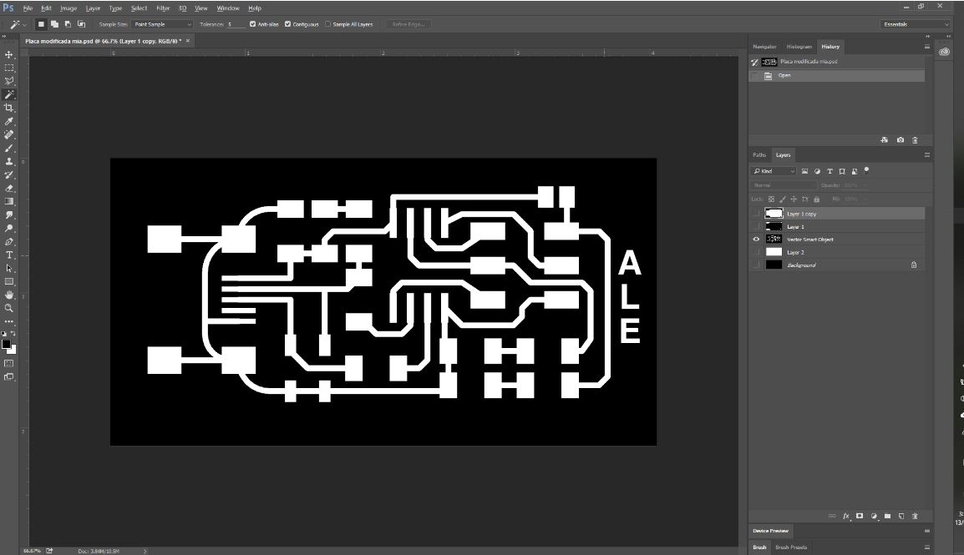Open Creative Cloud Libraries panel icon
This screenshot has width=964, height=555.
tap(944, 52)
